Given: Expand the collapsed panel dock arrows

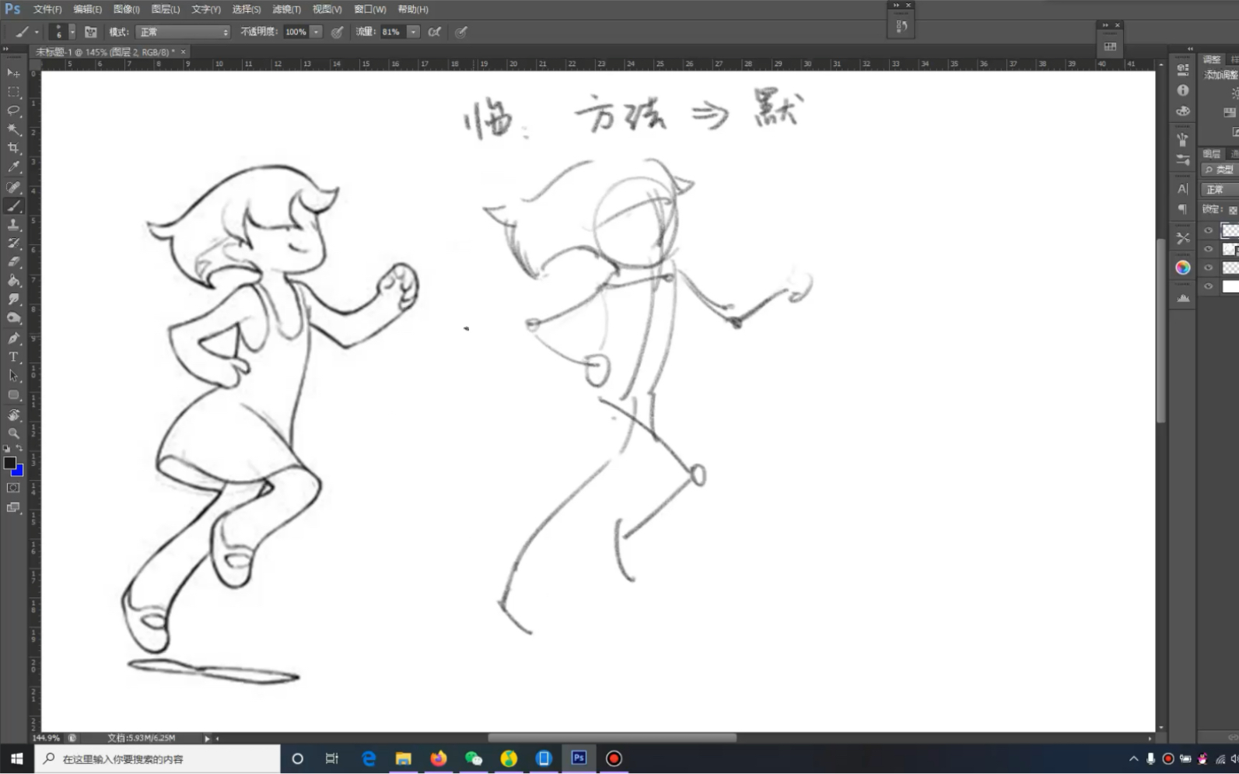Looking at the screenshot, I should (1189, 49).
